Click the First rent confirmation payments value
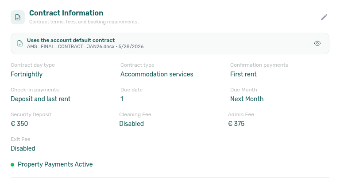This screenshot has height=178, width=340. pyautogui.click(x=243, y=74)
